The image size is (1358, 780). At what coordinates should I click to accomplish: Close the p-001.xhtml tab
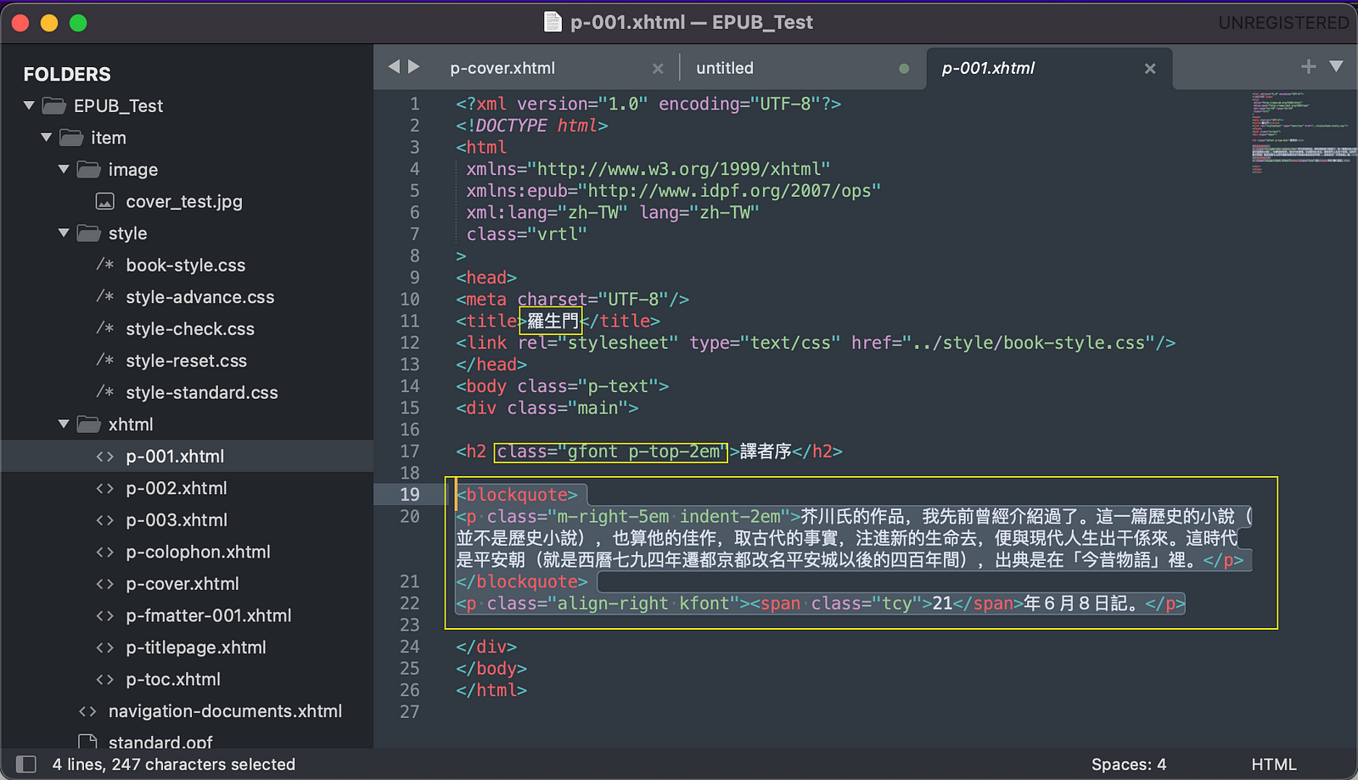pos(1150,69)
